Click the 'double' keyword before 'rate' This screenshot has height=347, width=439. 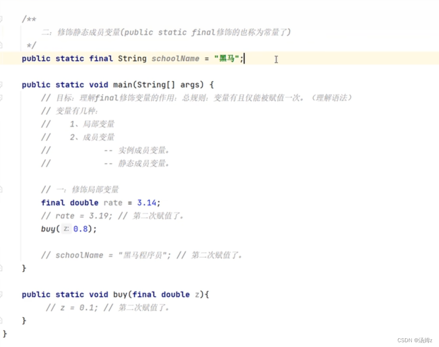84,202
